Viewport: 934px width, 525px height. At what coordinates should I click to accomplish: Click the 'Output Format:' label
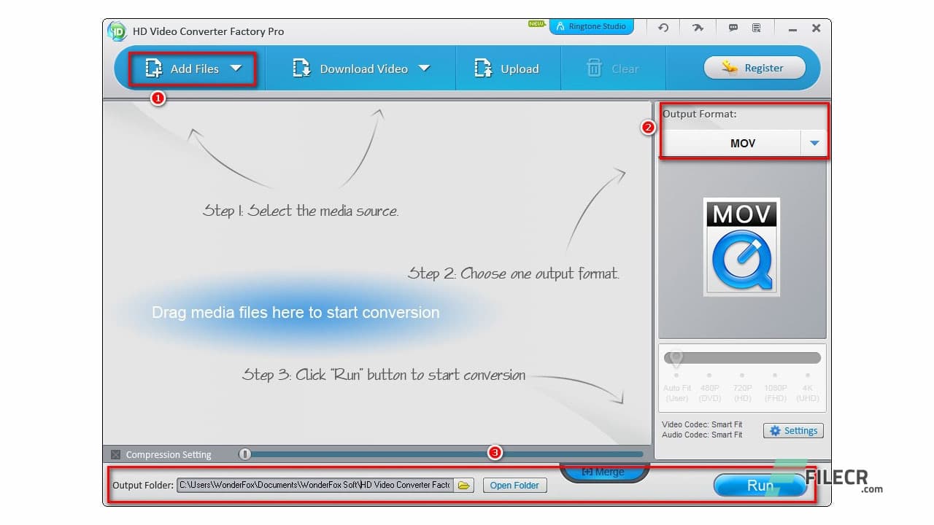coord(700,114)
